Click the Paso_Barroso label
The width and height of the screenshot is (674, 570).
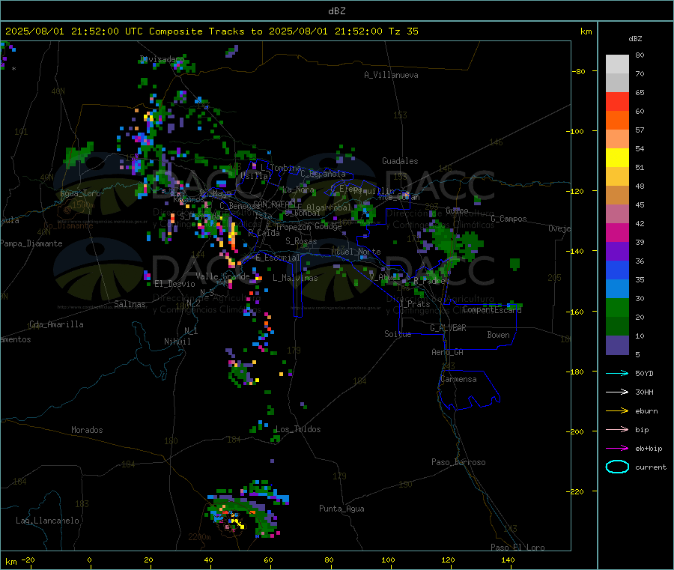click(x=458, y=462)
